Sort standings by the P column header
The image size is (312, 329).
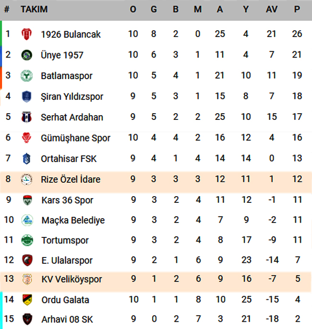click(297, 9)
